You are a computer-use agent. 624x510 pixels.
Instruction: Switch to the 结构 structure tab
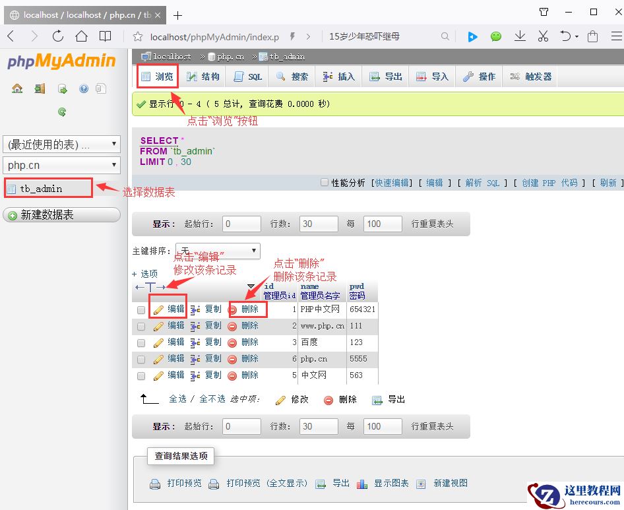click(203, 77)
